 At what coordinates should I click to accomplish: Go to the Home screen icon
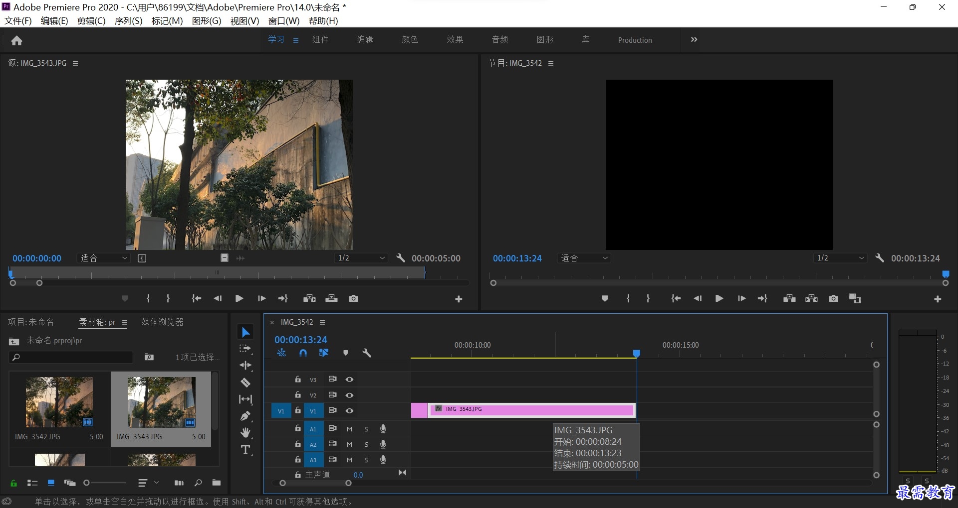tap(17, 40)
